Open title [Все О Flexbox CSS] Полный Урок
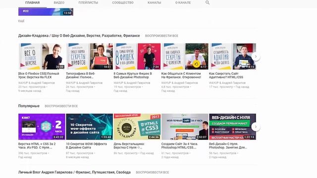 tap(39, 75)
